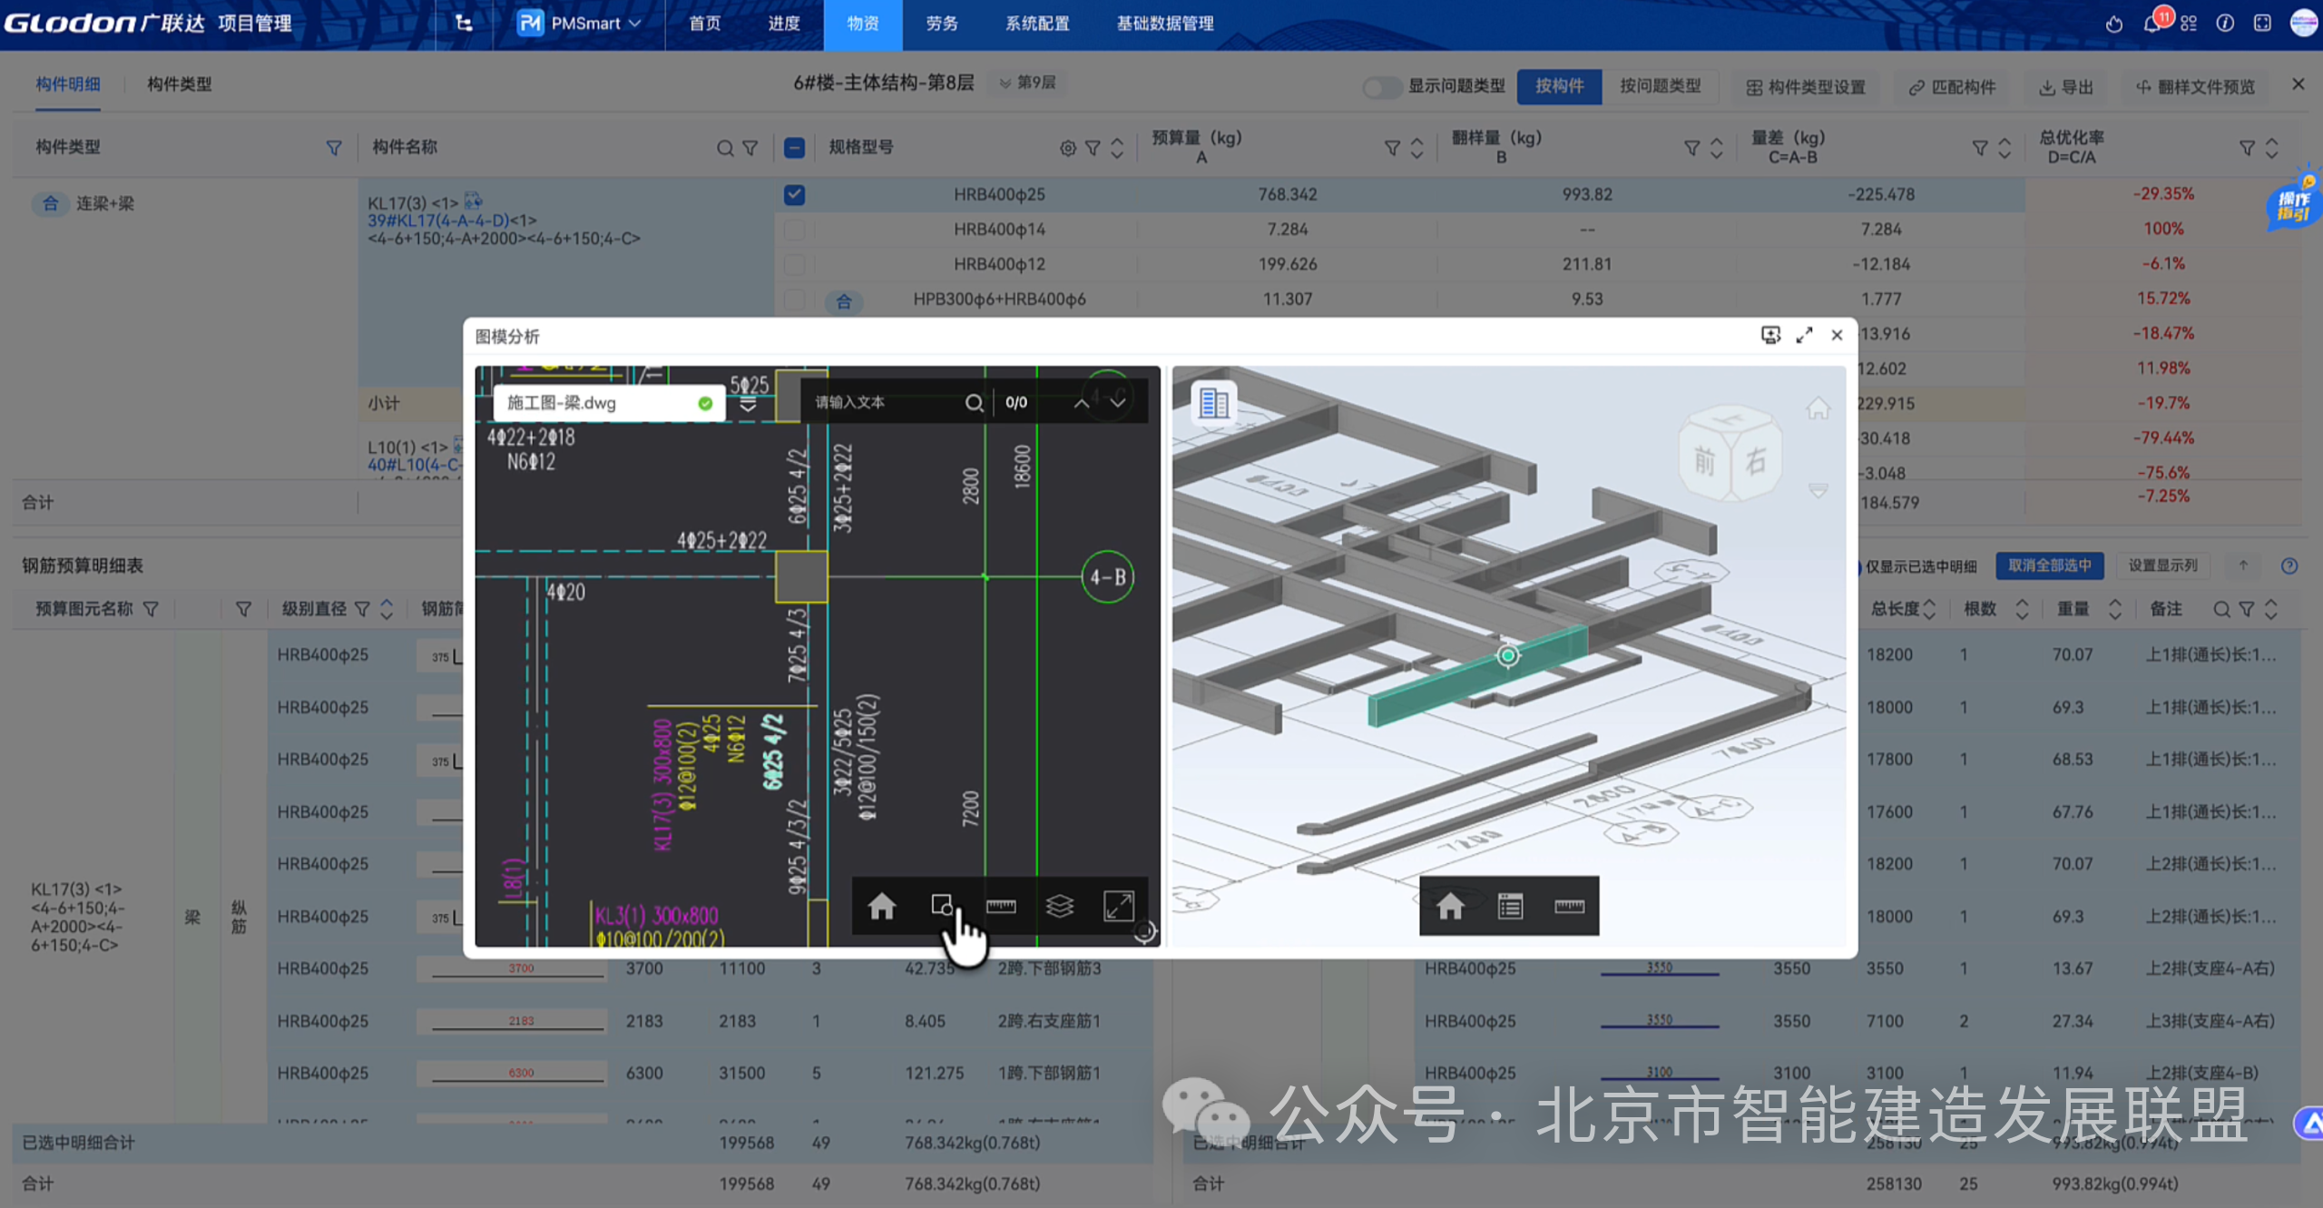Click the search icon in 构件名称 column
Viewport: 2323px width, 1208px height.
click(x=725, y=148)
